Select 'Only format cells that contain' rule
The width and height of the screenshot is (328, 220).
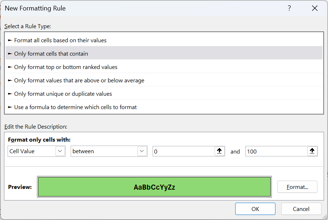164,53
